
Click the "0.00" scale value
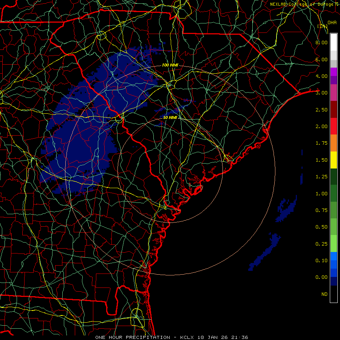pyautogui.click(x=321, y=277)
